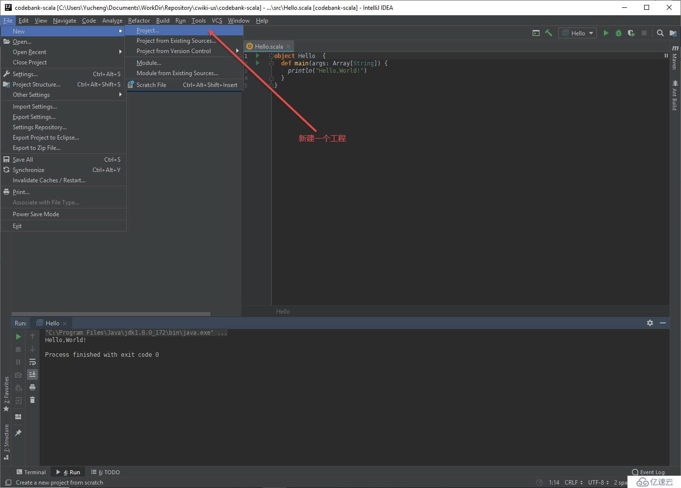The height and width of the screenshot is (488, 681).
Task: Open the 7: Structure side panel
Action: point(6,442)
